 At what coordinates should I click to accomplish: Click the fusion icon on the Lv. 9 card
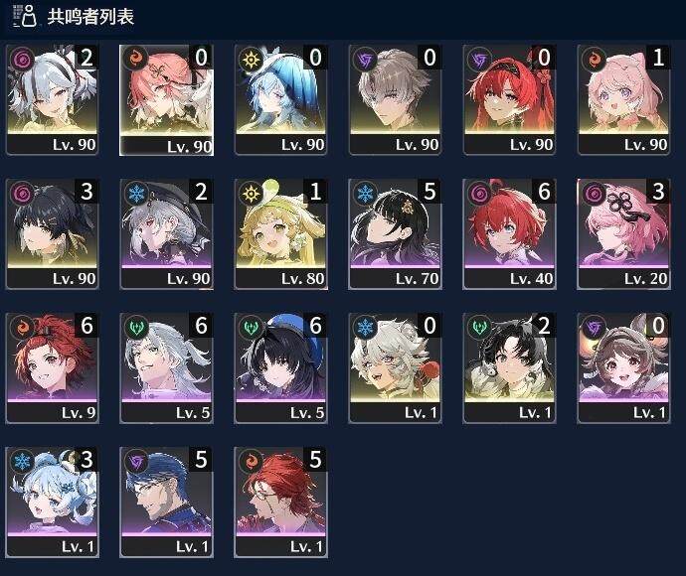(22, 327)
